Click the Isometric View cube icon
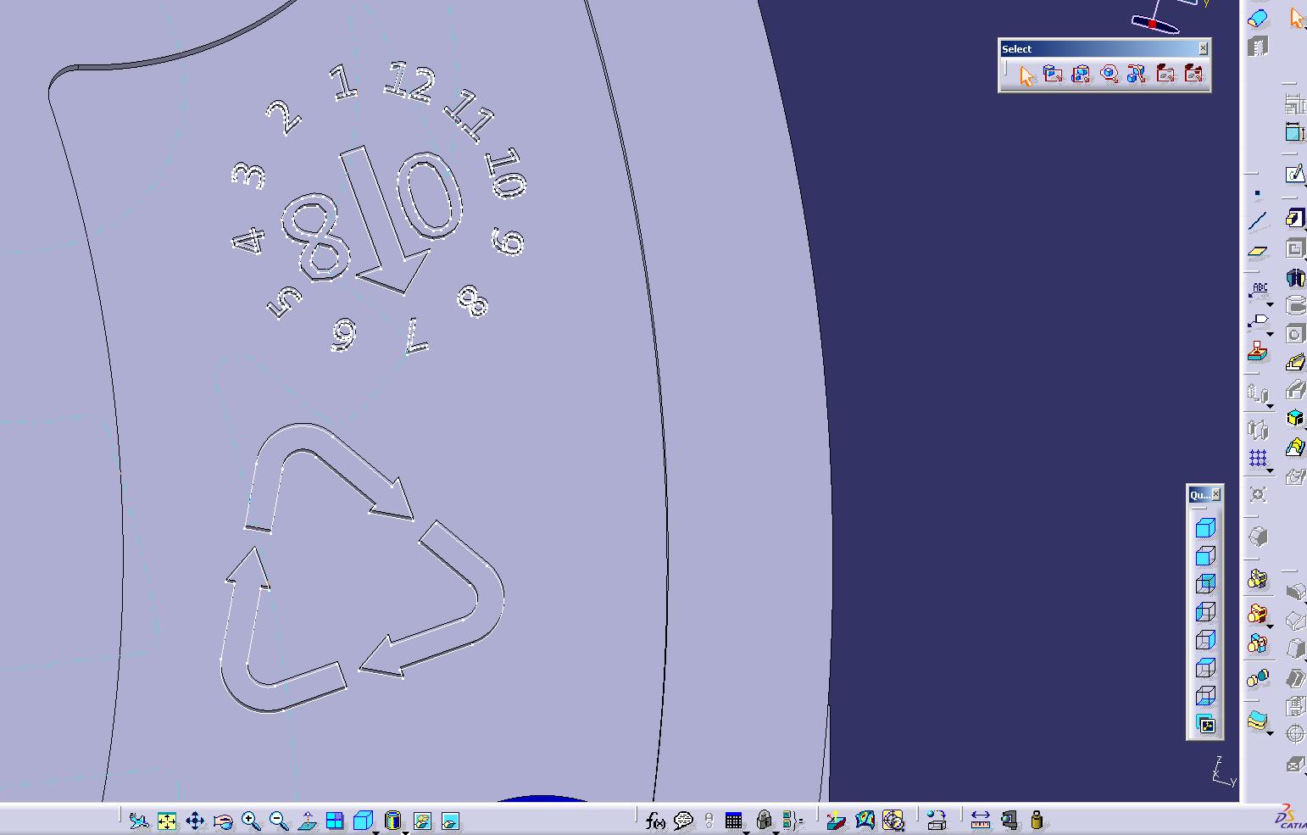Viewport: 1307px width, 835px height. point(363,821)
